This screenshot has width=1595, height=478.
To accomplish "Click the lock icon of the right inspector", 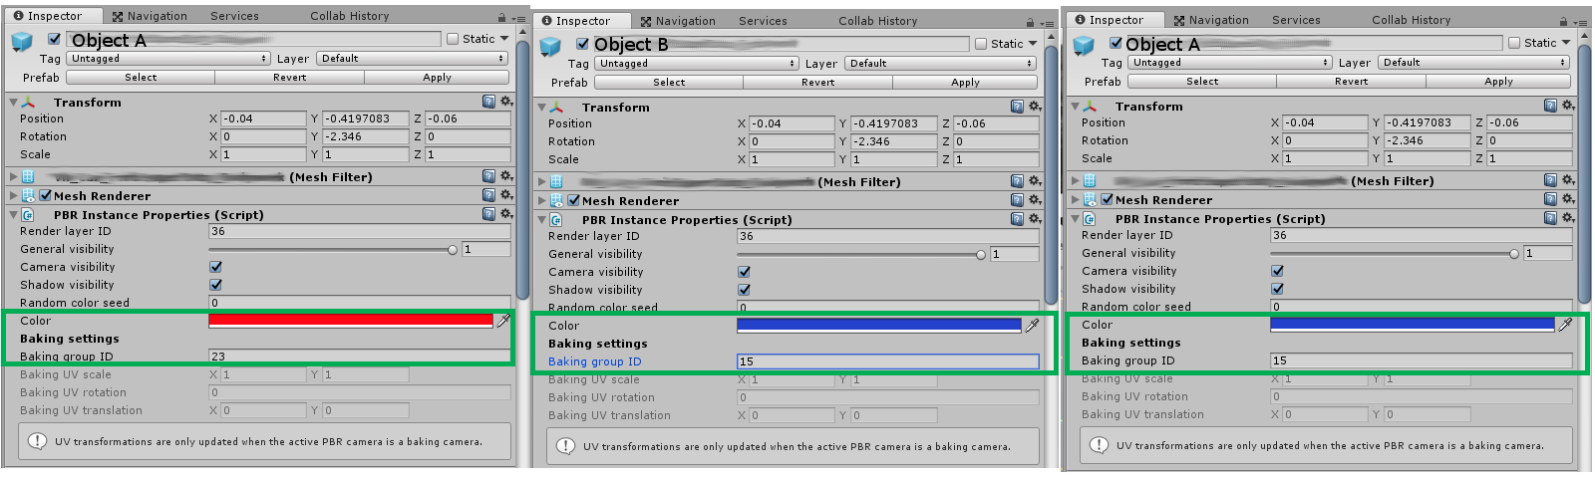I will [x=1563, y=21].
